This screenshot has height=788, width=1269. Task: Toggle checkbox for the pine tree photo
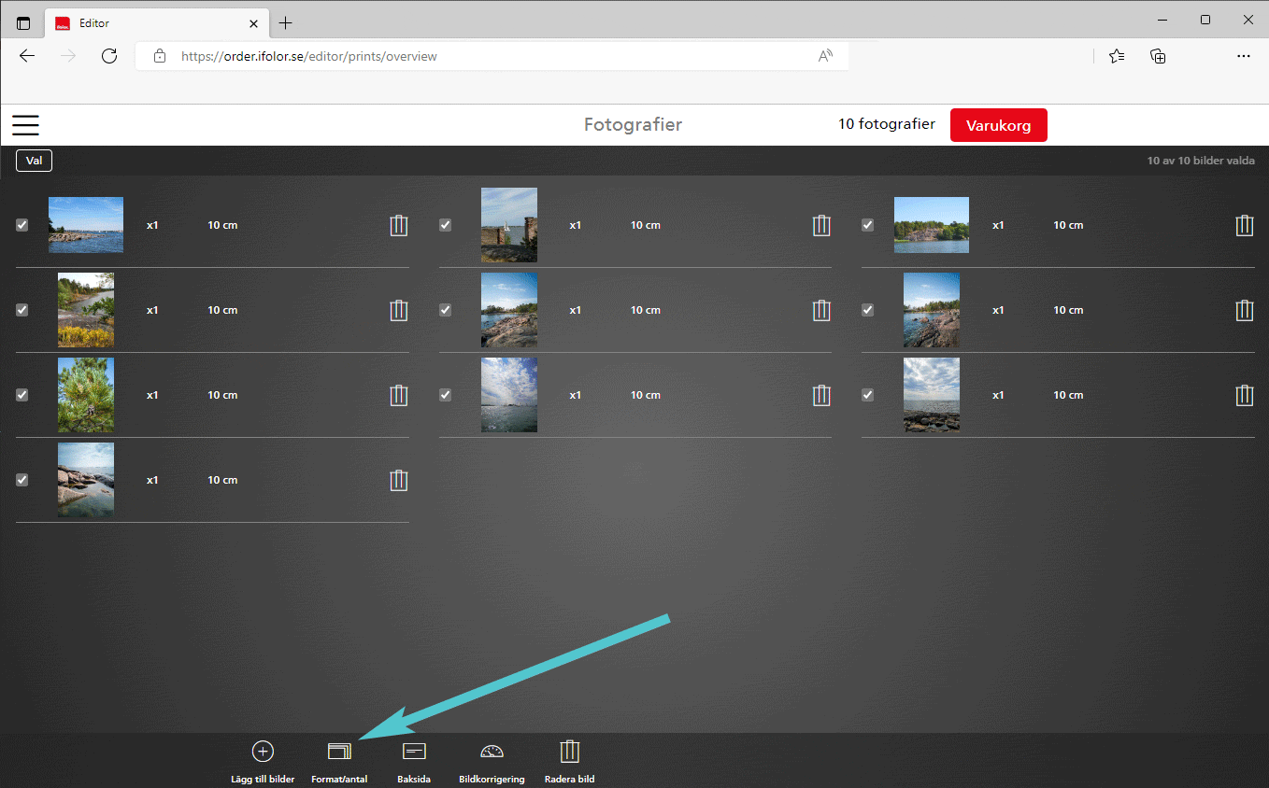point(22,395)
